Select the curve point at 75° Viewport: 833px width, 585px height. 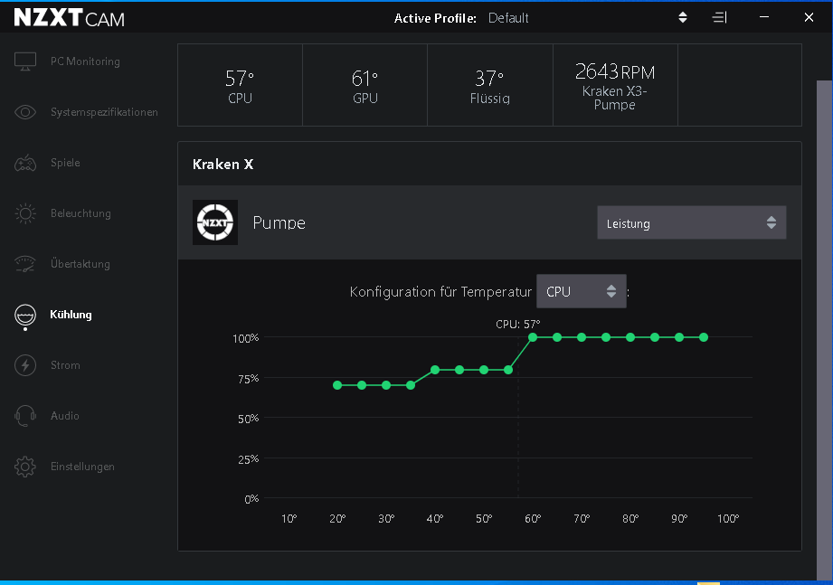[606, 337]
